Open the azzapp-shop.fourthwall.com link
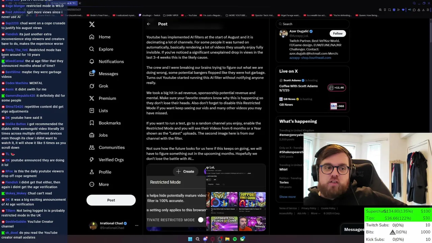The image size is (432, 243). pyautogui.click(x=310, y=58)
